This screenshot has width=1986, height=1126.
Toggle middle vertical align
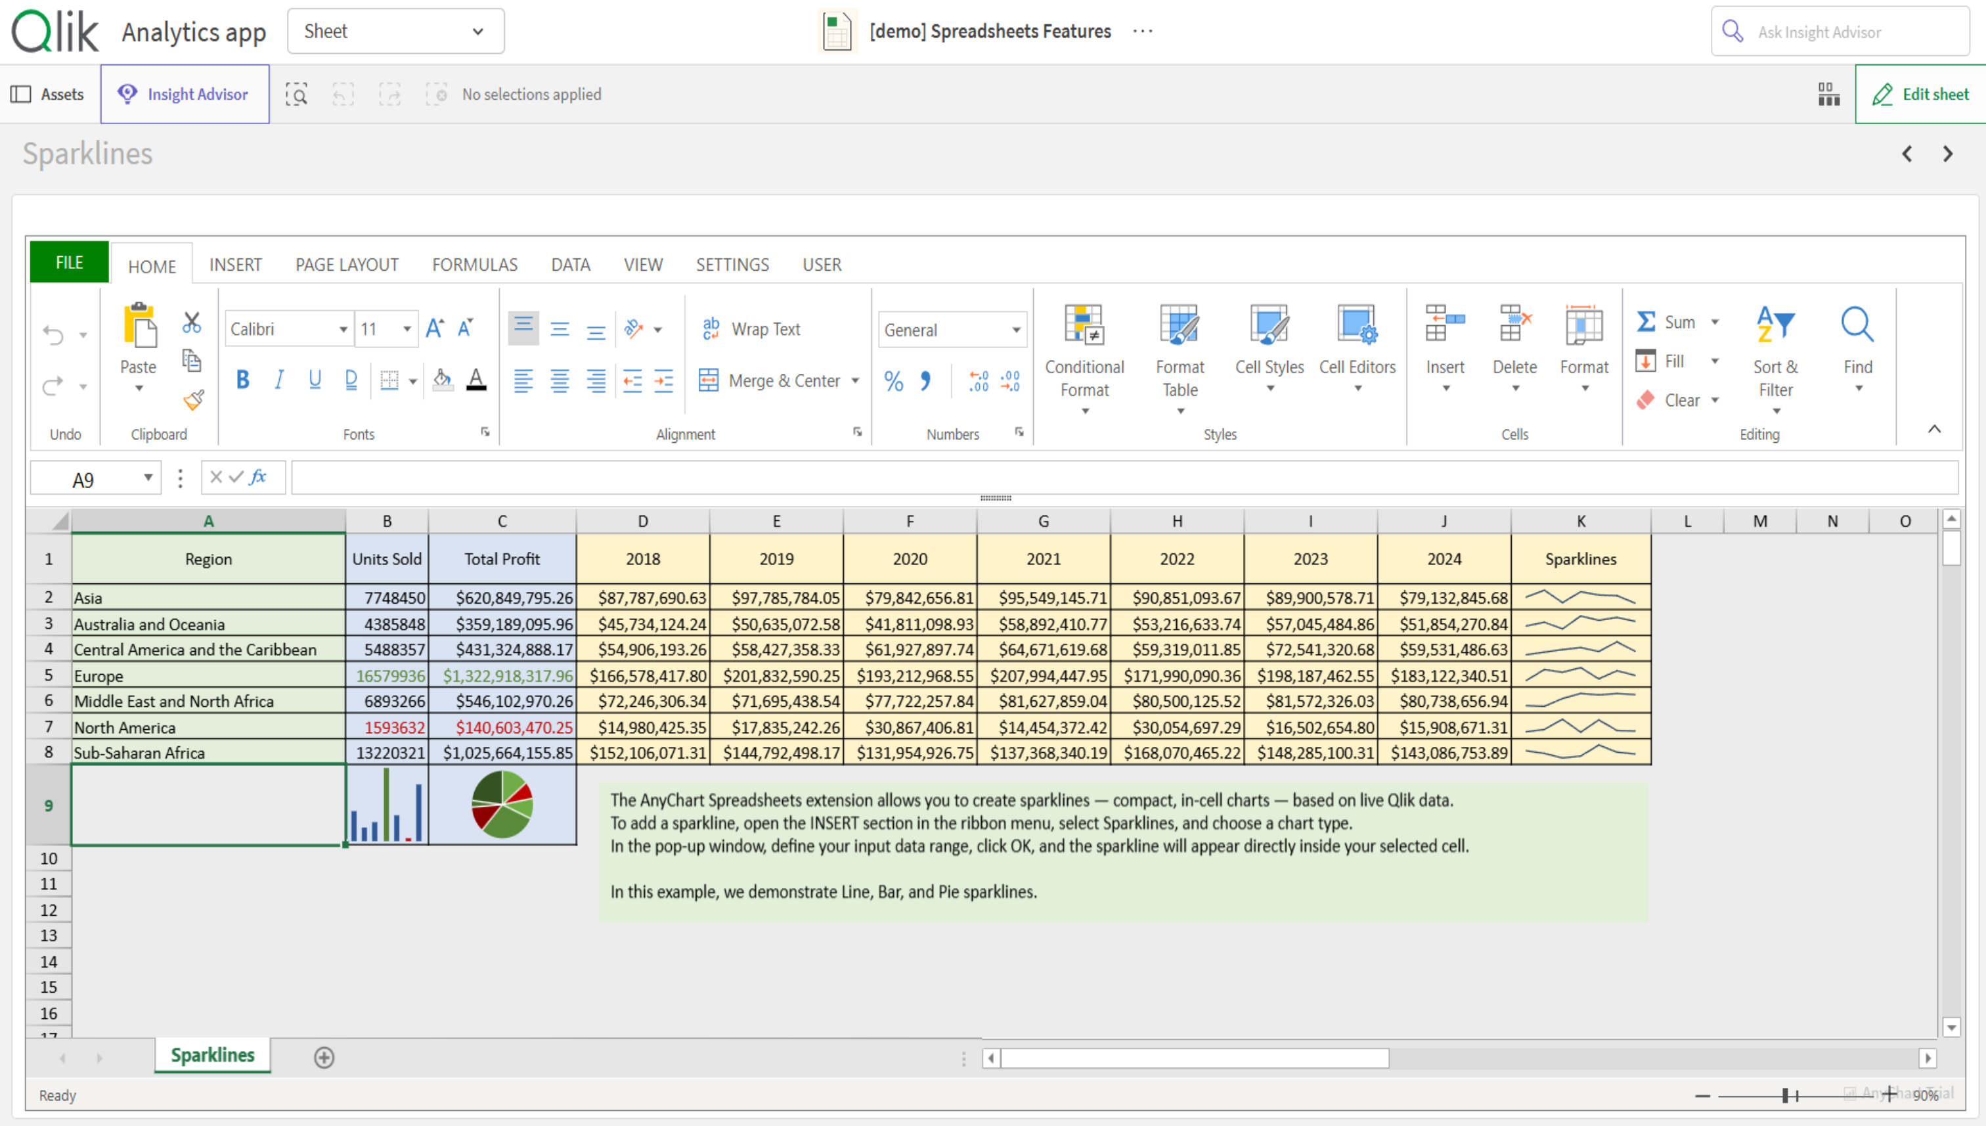(560, 329)
